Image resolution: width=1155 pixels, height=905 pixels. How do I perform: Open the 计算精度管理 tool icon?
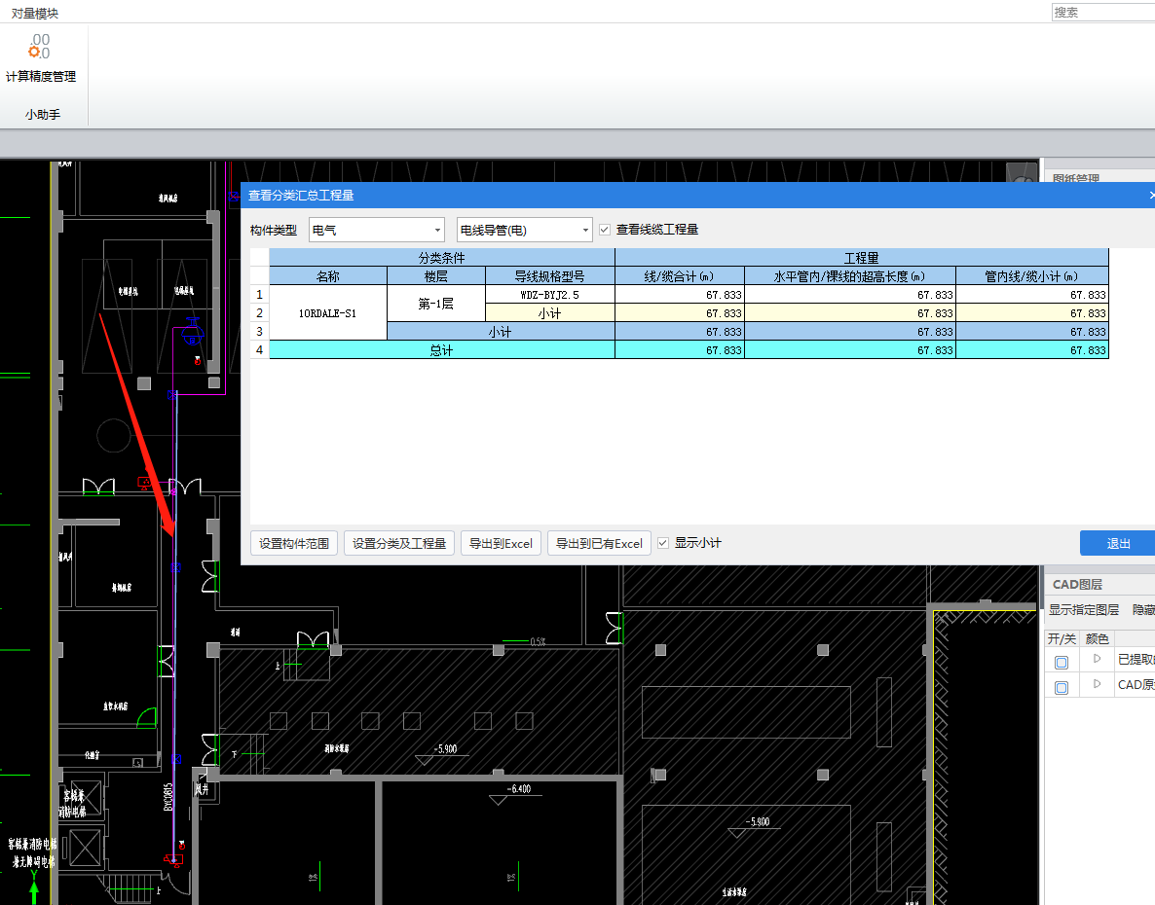[x=40, y=47]
